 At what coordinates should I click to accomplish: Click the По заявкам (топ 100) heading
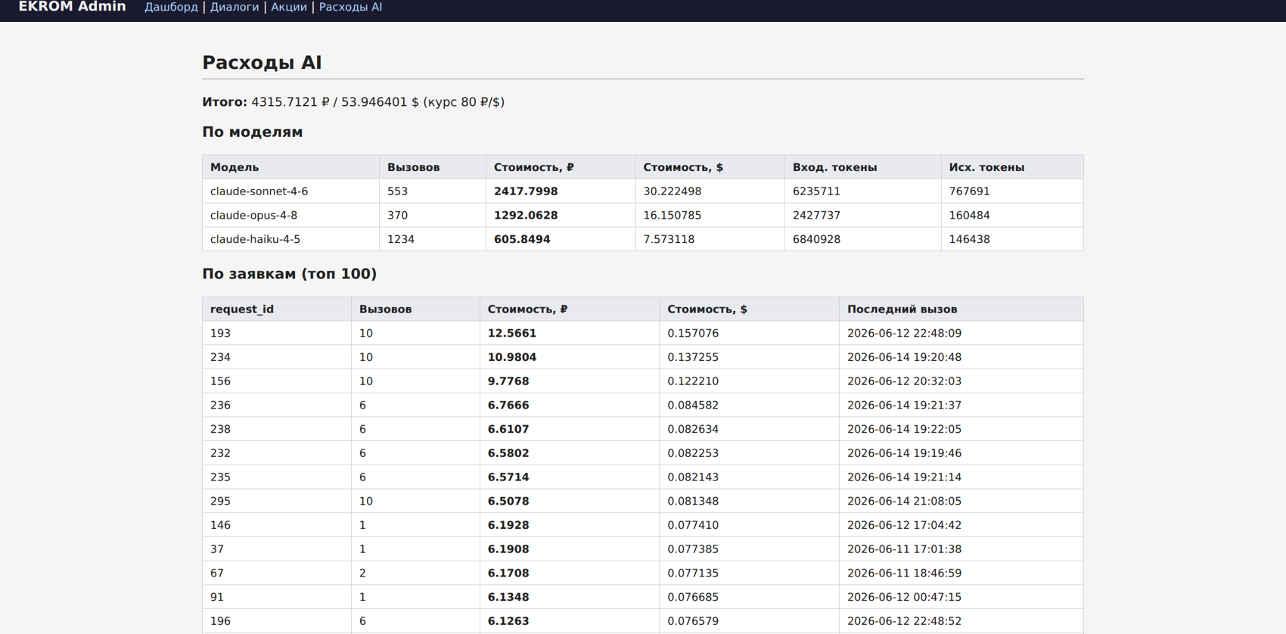point(289,274)
